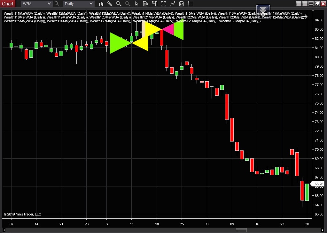Select the cursor pointer tool
Screen dimensions: 327x233
(x=137, y=4)
